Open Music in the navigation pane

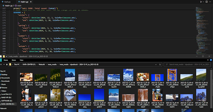3,85
